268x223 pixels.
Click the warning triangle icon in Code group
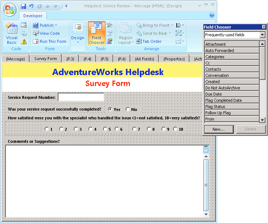tap(24, 41)
